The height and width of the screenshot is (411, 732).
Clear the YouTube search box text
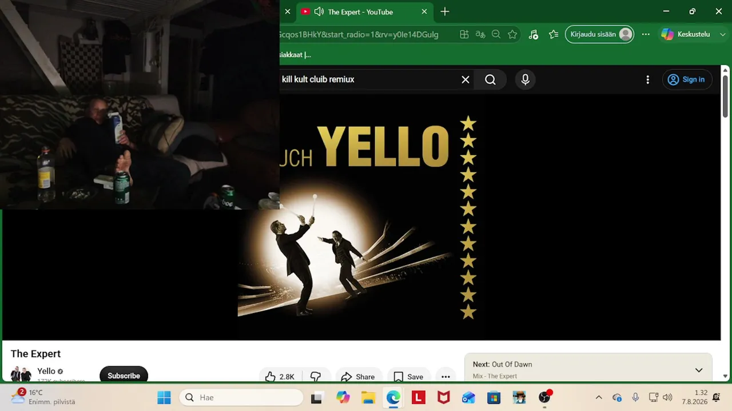tap(466, 80)
